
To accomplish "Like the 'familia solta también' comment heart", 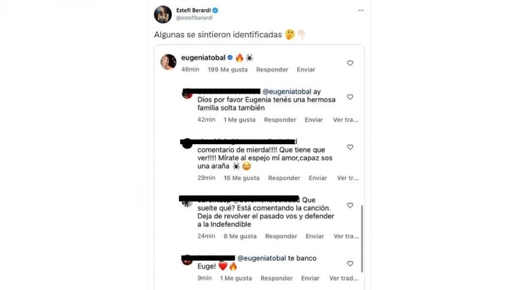I will click(350, 97).
